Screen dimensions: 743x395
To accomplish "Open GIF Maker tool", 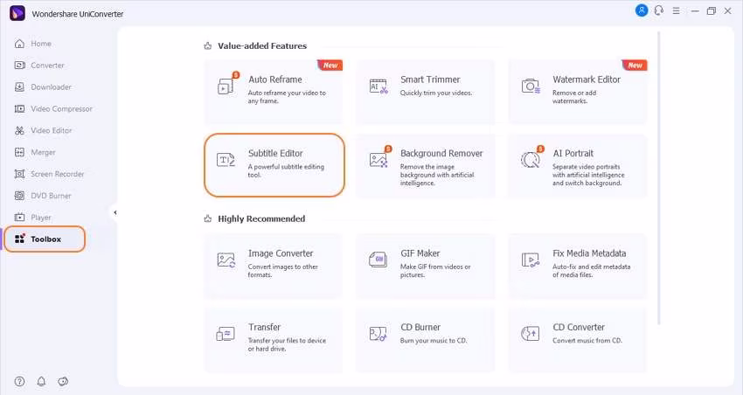I will [x=427, y=264].
